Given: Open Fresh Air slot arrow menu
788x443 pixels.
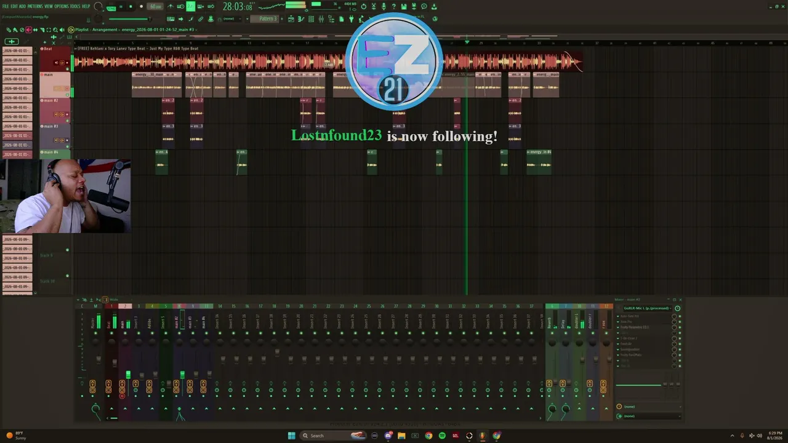Looking at the screenshot, I should (618, 344).
